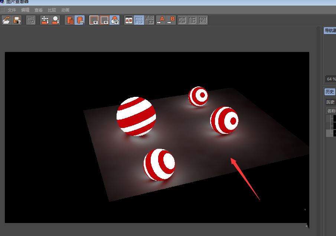Open the 文件 (File) menu
This screenshot has height=236, width=336.
click(x=12, y=10)
